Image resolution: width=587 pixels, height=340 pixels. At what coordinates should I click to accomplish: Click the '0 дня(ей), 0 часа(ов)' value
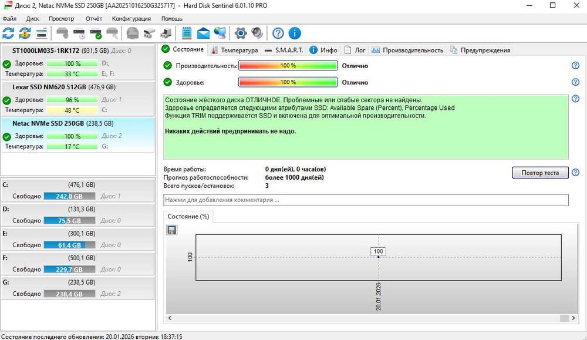[x=295, y=169]
